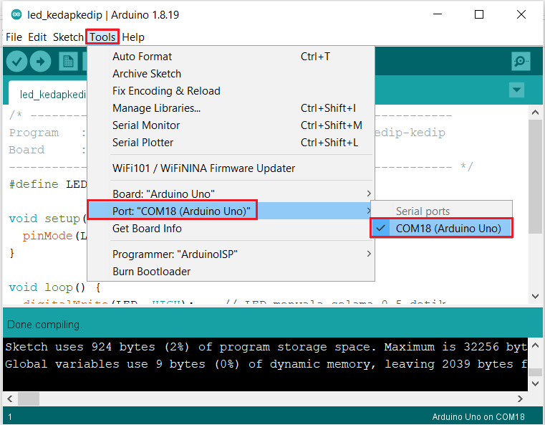
Task: Click the editor scrollbar up arrow
Action: tap(535, 113)
